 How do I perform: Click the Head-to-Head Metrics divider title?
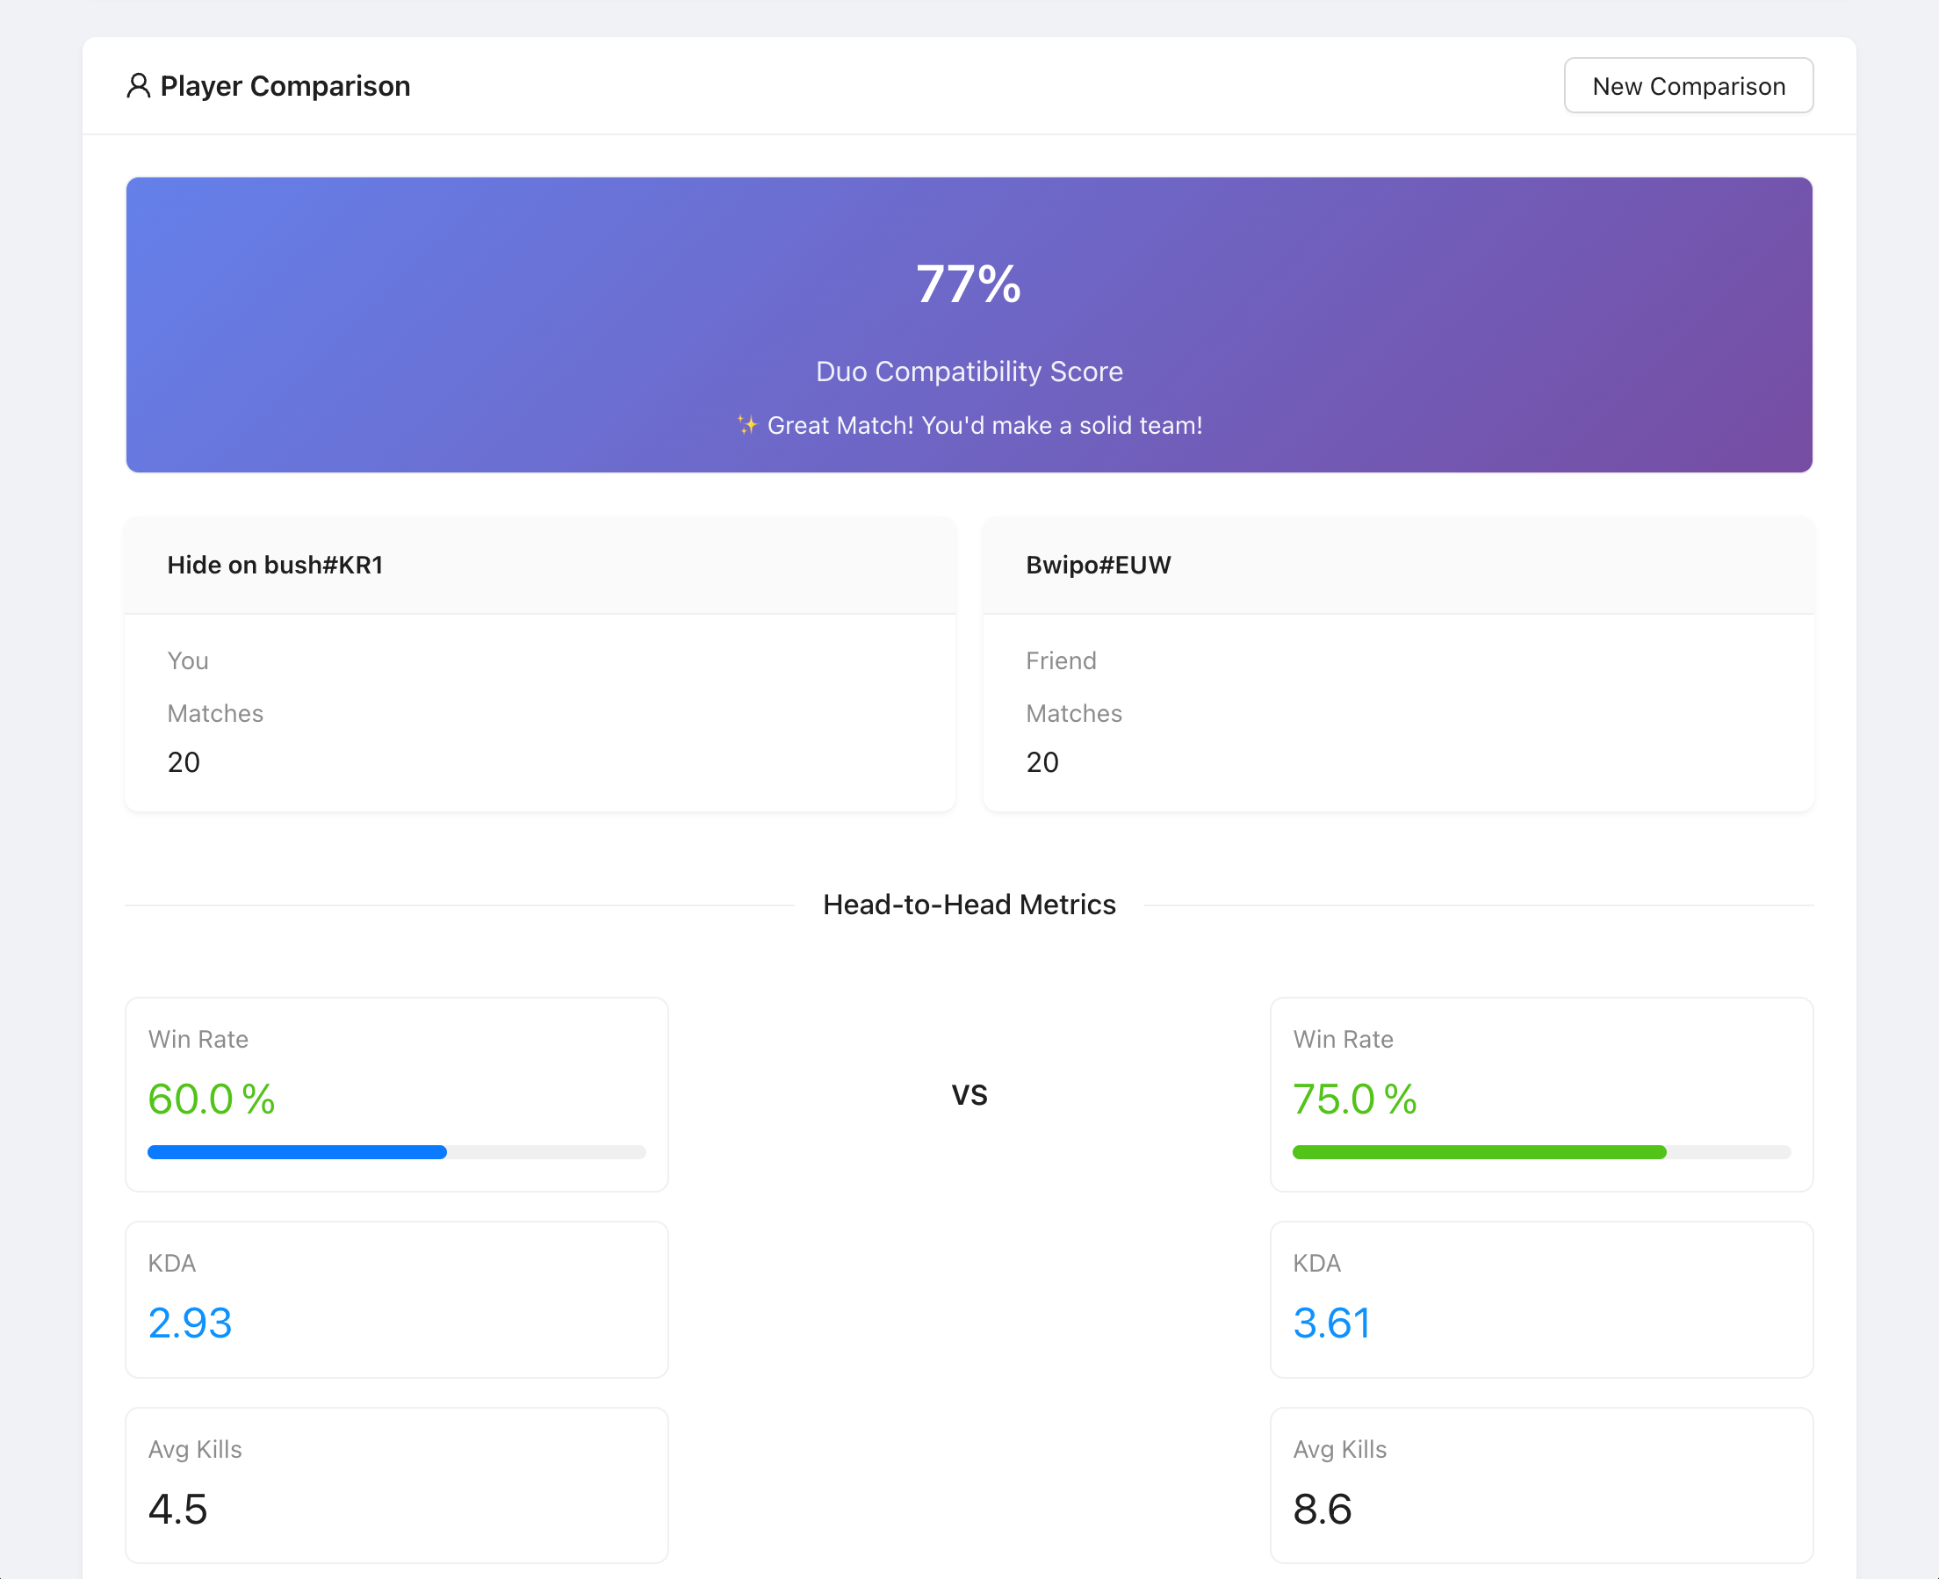969,905
